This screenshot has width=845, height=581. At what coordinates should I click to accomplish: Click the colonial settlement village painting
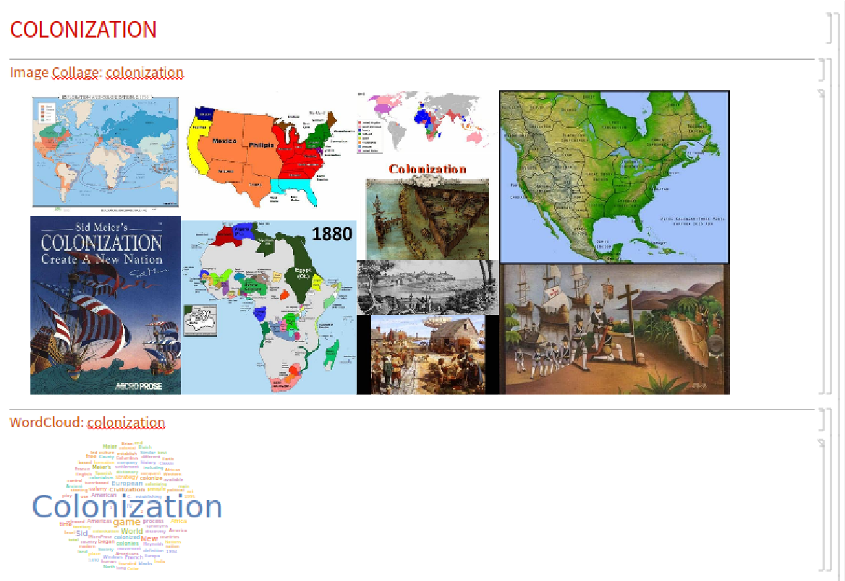(x=427, y=354)
